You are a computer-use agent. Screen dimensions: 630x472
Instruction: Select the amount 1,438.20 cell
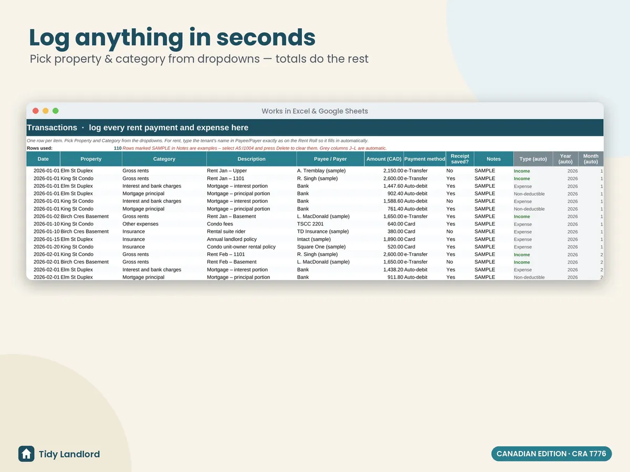point(384,270)
